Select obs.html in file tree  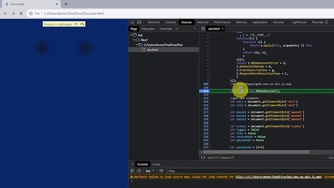(x=152, y=50)
